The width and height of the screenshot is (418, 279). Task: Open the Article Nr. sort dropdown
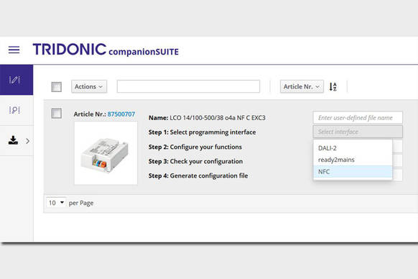tap(302, 86)
